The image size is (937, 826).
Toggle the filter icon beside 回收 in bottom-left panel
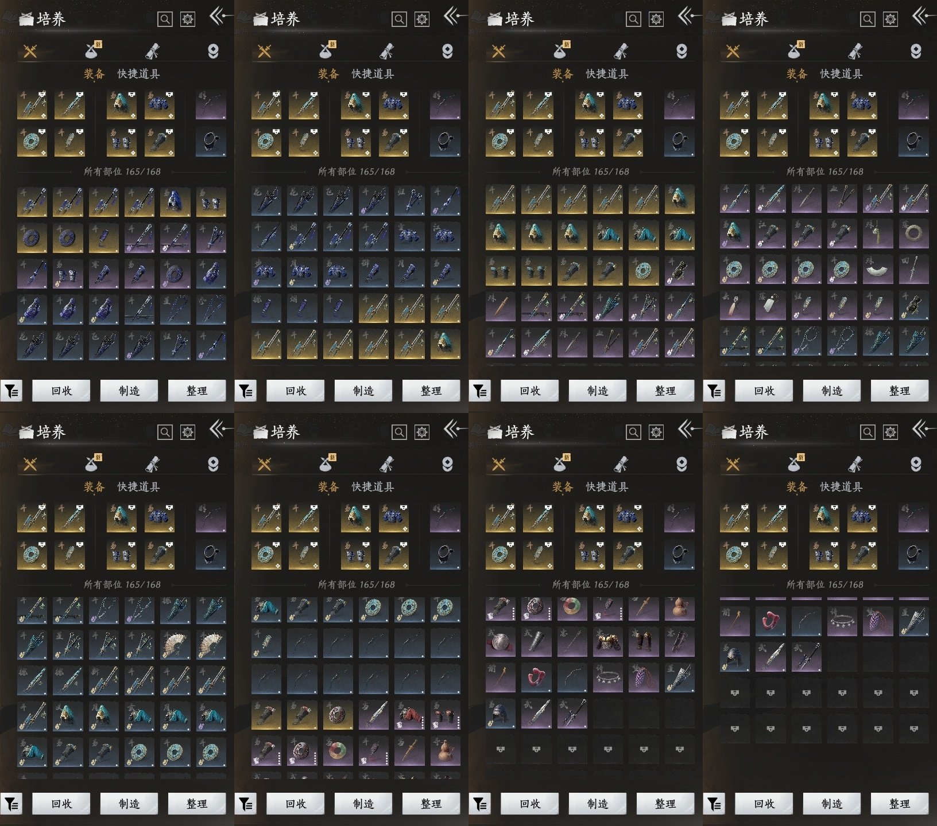[11, 804]
